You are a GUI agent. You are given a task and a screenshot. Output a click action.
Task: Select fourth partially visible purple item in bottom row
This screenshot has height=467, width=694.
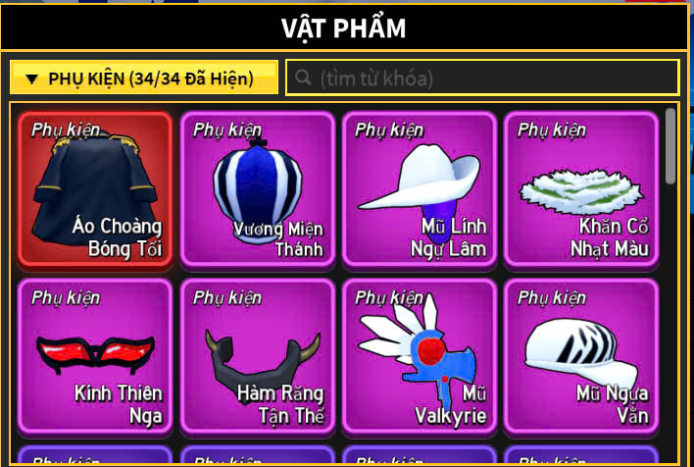coord(581,454)
